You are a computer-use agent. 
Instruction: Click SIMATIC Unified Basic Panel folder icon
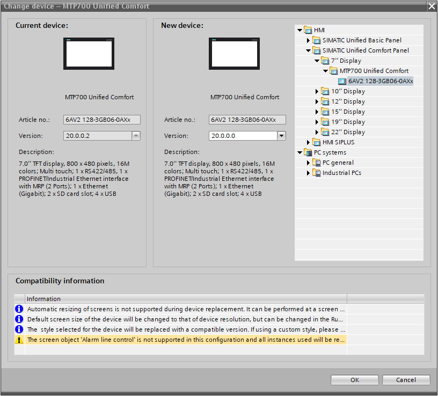316,40
